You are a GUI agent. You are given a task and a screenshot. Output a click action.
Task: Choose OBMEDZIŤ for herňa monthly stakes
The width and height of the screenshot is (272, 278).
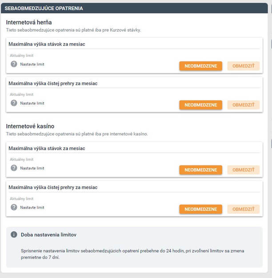[x=244, y=66]
